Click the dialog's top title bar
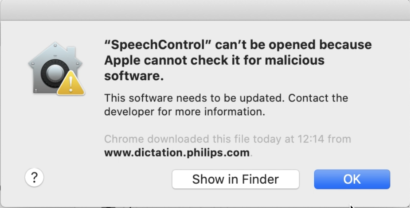Image resolution: width=410 pixels, height=208 pixels. [x=205, y=10]
